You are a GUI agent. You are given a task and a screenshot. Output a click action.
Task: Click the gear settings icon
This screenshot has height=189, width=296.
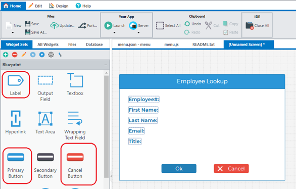[51, 55]
